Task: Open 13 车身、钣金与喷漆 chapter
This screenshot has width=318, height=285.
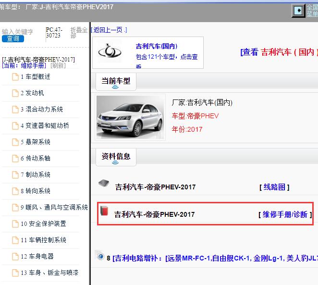Action: click(49, 273)
